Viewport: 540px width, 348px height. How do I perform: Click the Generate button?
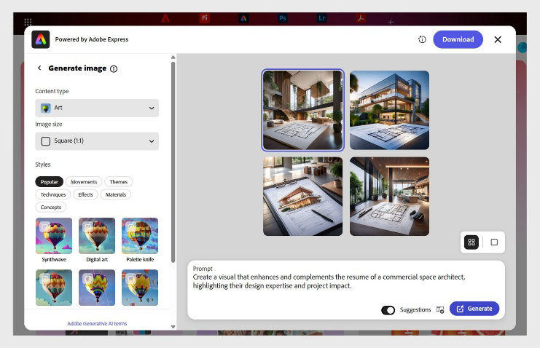pos(474,309)
